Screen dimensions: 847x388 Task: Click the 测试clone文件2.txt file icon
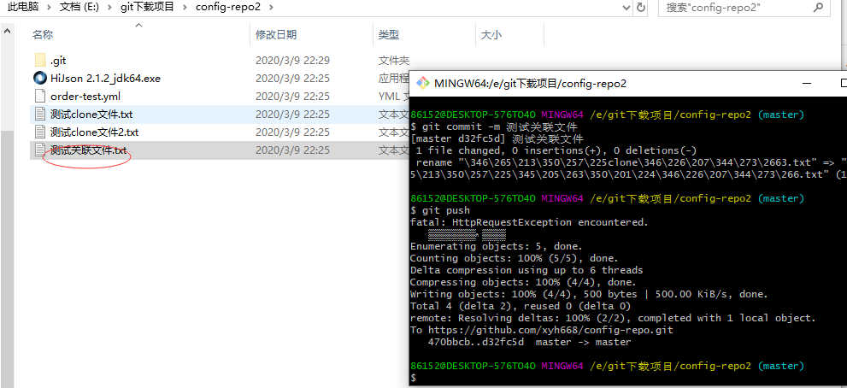[x=40, y=132]
